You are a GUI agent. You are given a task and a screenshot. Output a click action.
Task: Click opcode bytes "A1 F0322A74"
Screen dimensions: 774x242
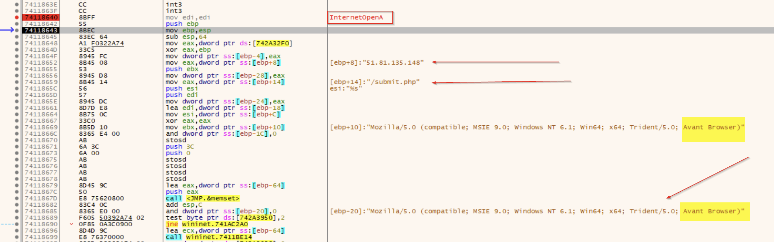101,43
